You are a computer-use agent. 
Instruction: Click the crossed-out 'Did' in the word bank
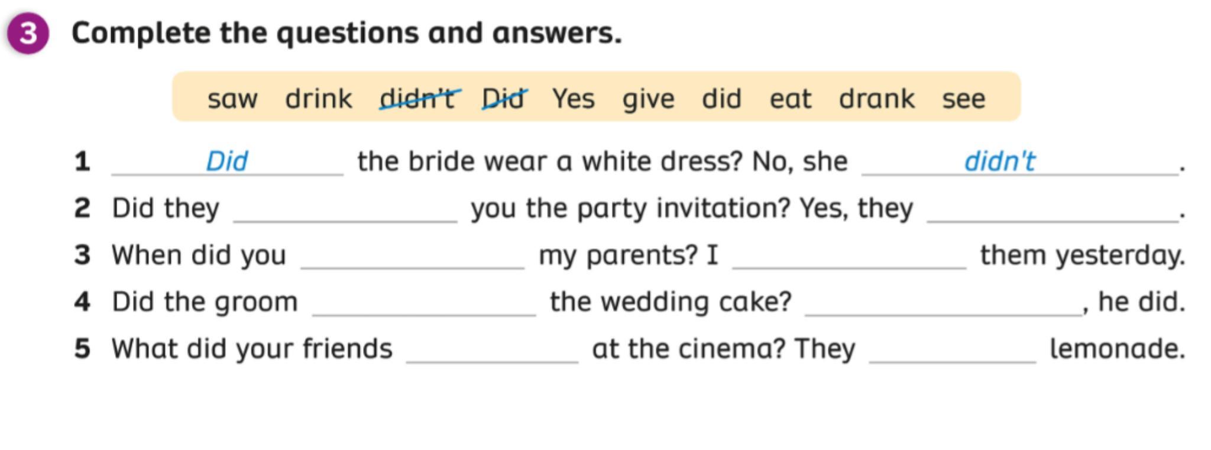[x=503, y=98]
